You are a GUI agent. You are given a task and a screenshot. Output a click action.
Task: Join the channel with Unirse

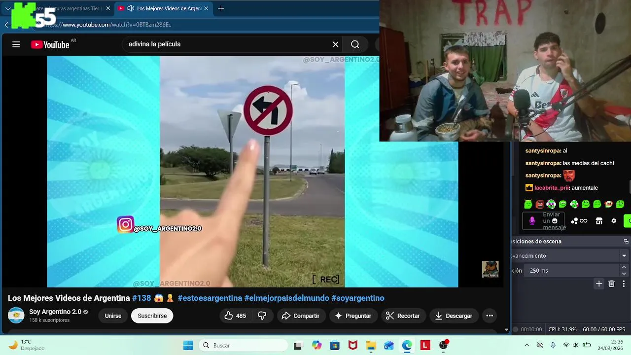(113, 316)
